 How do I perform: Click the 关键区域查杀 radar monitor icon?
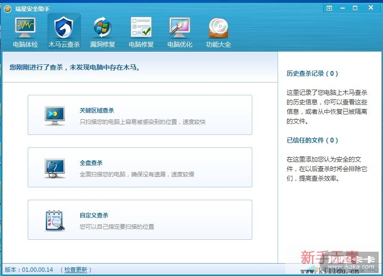click(55, 116)
